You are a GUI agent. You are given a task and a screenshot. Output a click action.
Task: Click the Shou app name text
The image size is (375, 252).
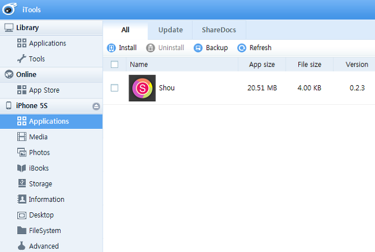click(x=167, y=87)
